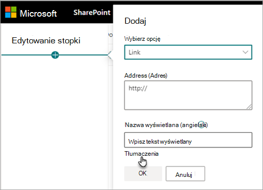263x190 pixels.
Task: Open the Tłumaczenia link
Action: pyautogui.click(x=142, y=154)
